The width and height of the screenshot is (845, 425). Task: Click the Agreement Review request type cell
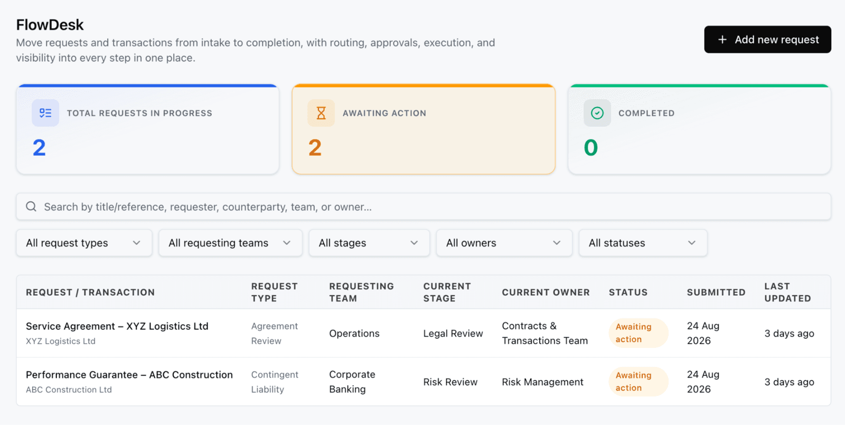tap(275, 334)
